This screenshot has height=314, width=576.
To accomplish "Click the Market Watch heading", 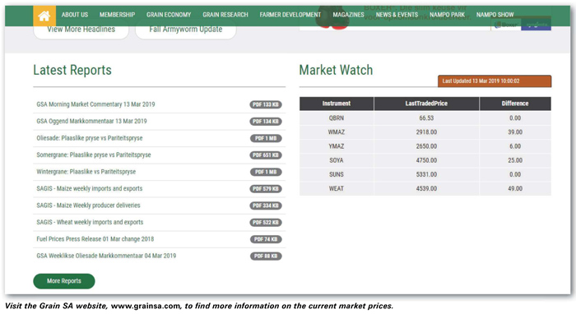I will tap(336, 70).
